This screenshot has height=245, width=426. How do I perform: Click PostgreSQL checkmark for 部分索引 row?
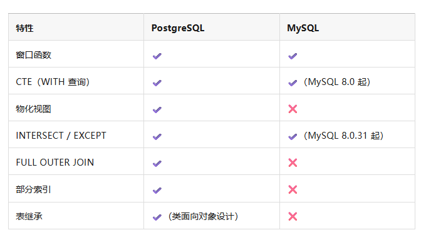(x=157, y=190)
